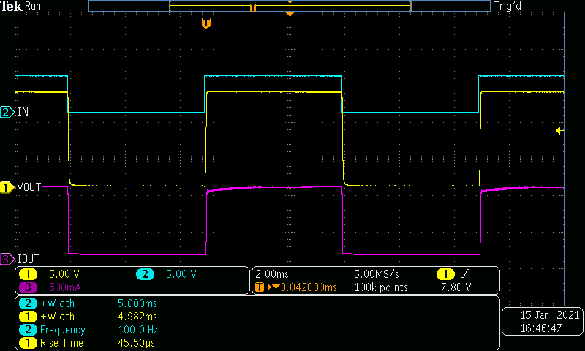Click the 7.80 V trigger level readout
The height and width of the screenshot is (351, 585).
(456, 287)
